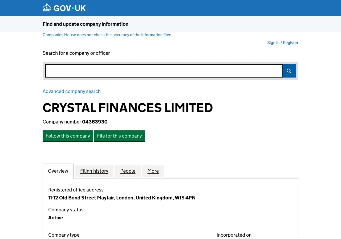Click Sign in / Register
The width and height of the screenshot is (341, 239).
point(283,42)
